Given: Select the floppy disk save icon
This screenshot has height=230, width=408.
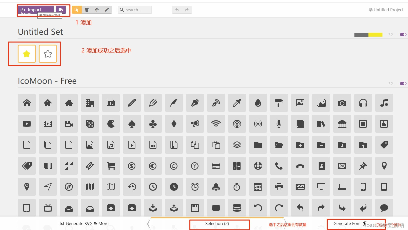Looking at the screenshot, I should (x=195, y=207).
